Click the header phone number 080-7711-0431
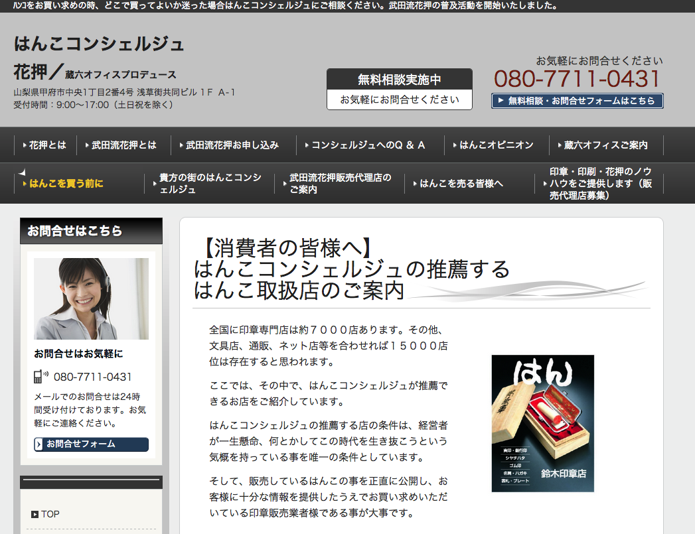The height and width of the screenshot is (534, 695). tap(577, 79)
